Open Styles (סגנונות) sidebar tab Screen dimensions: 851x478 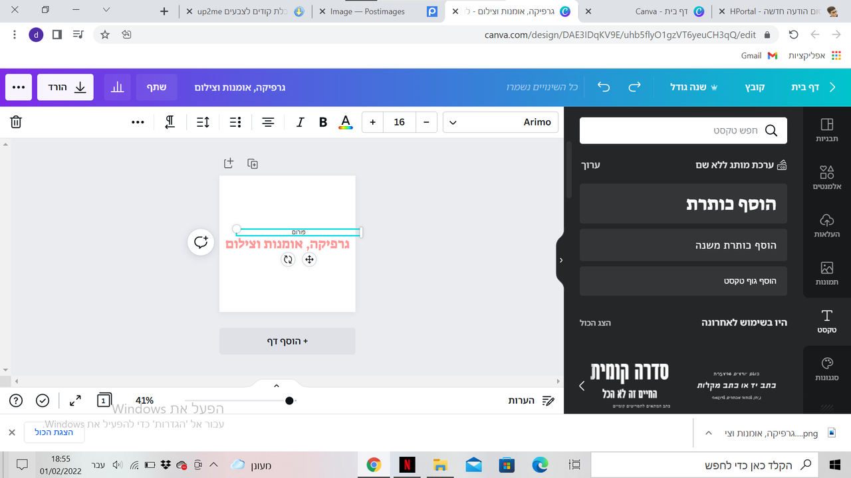tap(827, 369)
